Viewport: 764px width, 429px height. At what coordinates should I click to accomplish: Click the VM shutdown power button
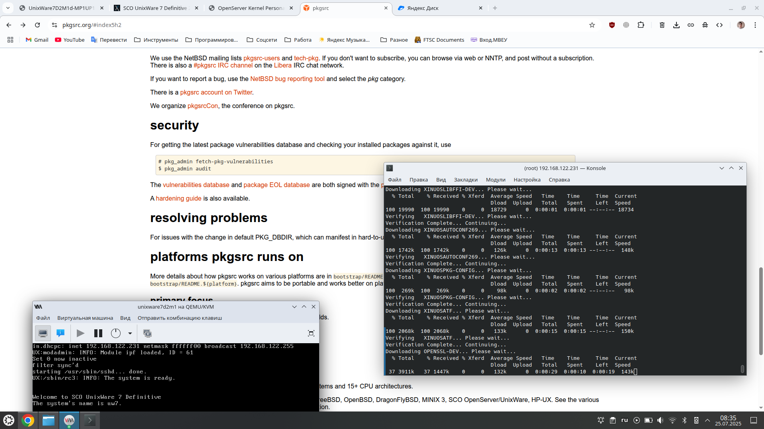pyautogui.click(x=116, y=333)
